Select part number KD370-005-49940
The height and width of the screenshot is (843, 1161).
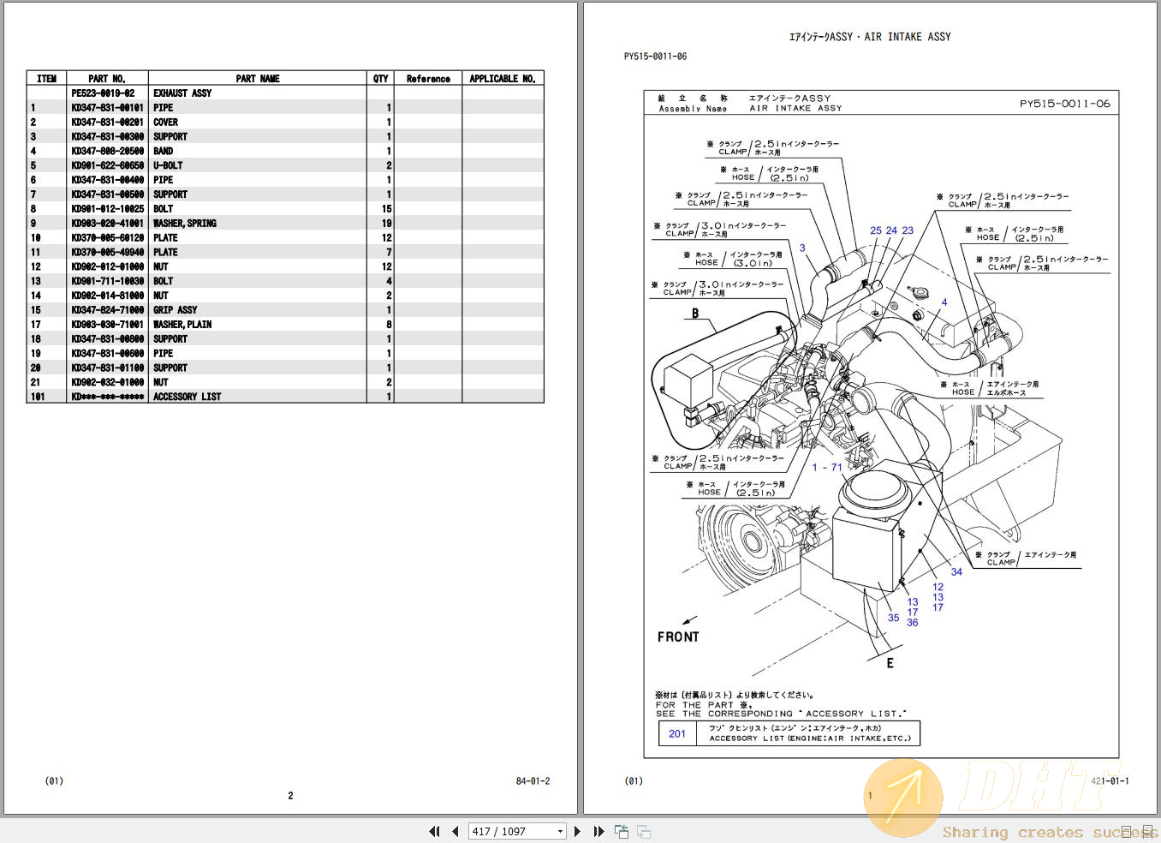[x=107, y=252]
